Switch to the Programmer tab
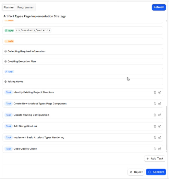Viewport: 169px width, 179px height. [x=26, y=7]
